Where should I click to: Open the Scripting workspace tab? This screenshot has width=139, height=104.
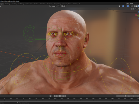pos(75,4)
